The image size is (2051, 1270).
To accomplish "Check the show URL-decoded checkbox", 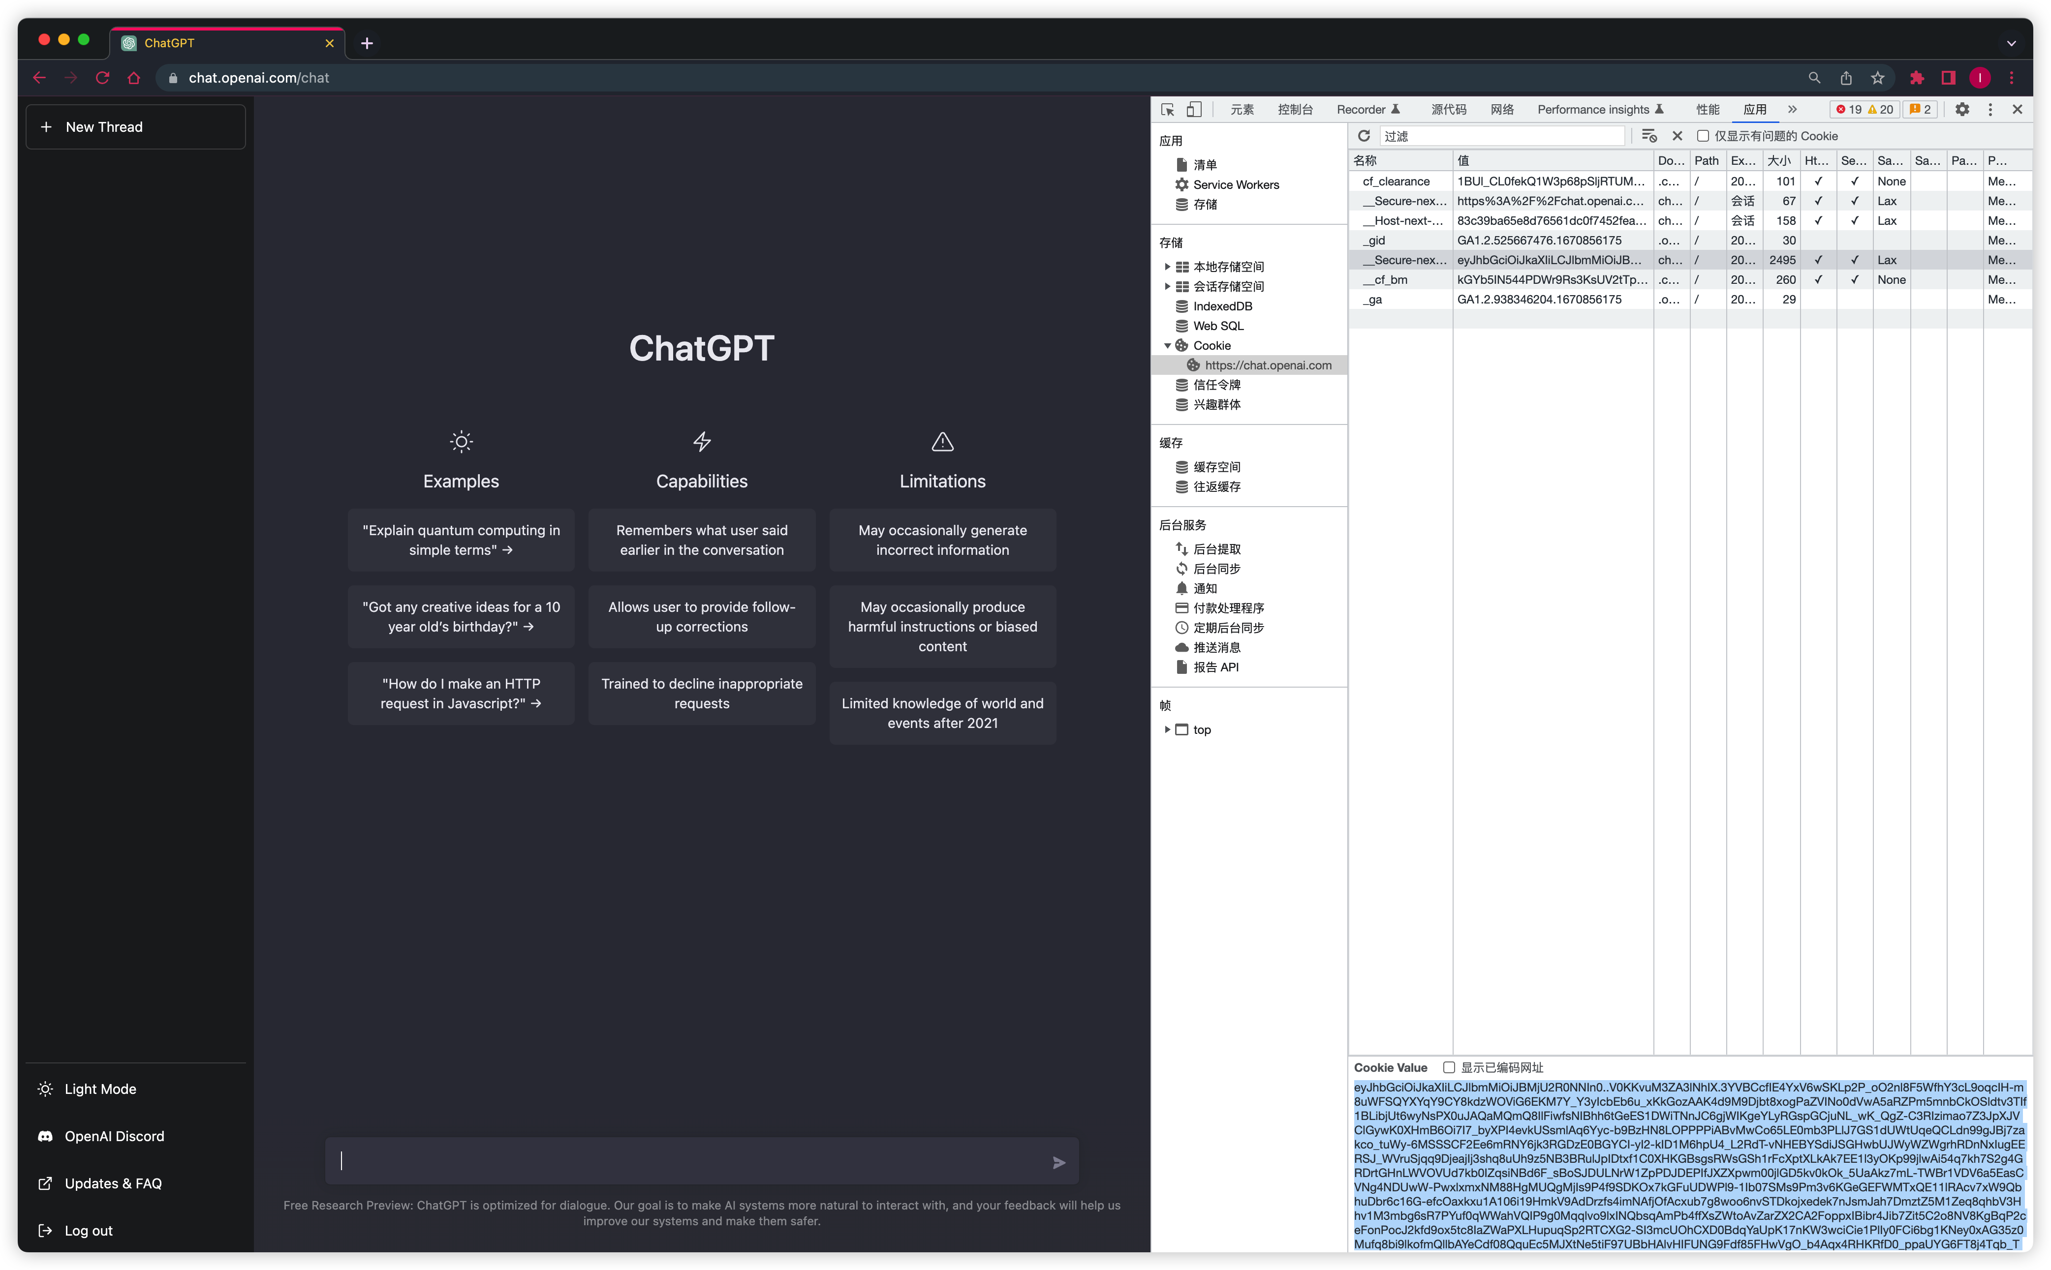I will tap(1449, 1067).
